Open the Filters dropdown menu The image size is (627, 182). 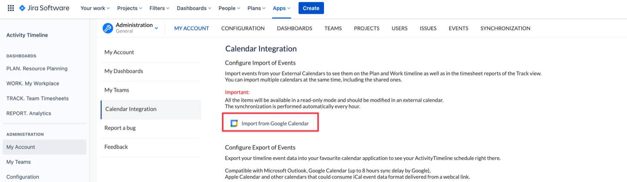click(159, 8)
